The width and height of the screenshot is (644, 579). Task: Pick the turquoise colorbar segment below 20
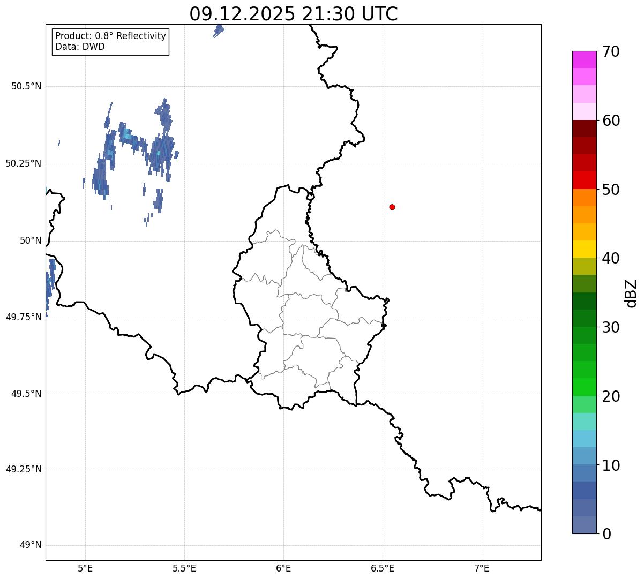584,422
